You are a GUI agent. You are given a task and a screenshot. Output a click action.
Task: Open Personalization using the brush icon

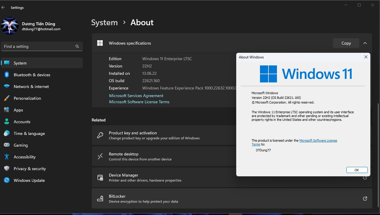tap(7, 98)
